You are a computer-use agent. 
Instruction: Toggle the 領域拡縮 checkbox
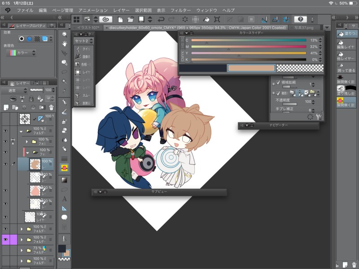[278, 82]
